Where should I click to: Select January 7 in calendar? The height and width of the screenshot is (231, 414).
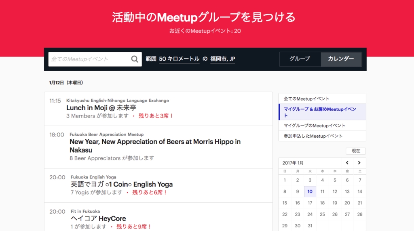pos(359,180)
